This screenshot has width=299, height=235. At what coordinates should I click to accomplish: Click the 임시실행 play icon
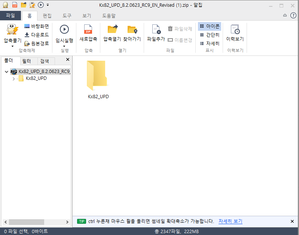click(64, 30)
